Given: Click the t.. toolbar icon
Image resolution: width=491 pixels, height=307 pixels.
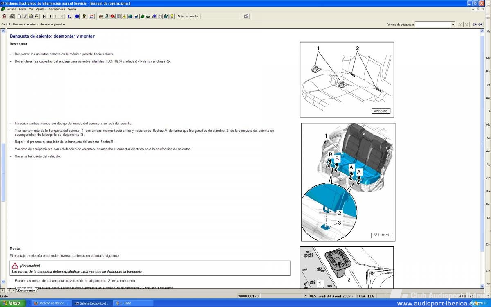Looking at the screenshot, I should (69, 16).
